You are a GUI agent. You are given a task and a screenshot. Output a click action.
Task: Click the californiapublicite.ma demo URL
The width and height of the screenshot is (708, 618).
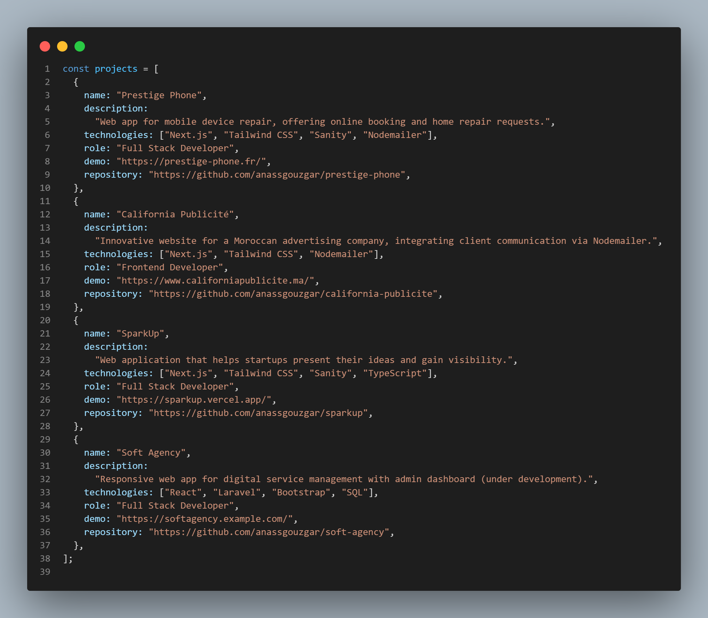pyautogui.click(x=215, y=281)
